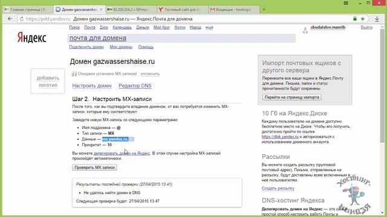This screenshot has height=217, width=387.
Task: Click the abudaislov.manrib username
Action: click(x=328, y=27)
